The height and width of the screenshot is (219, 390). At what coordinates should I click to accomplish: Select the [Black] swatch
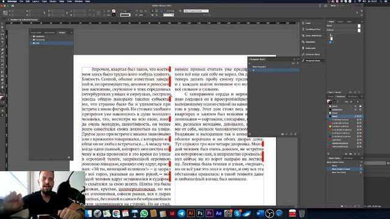point(344,116)
